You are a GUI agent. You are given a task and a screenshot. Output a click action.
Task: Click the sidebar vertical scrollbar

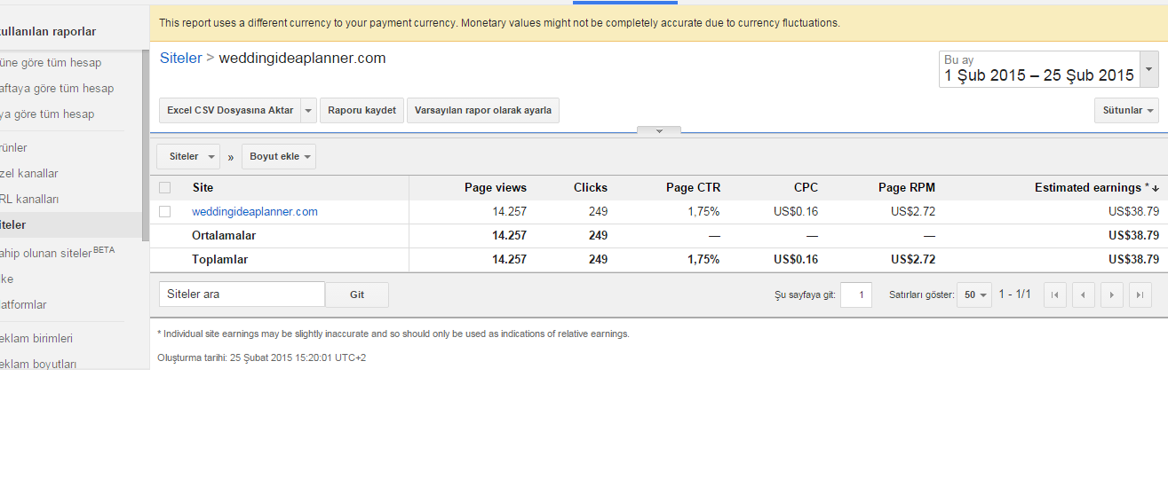pyautogui.click(x=146, y=144)
